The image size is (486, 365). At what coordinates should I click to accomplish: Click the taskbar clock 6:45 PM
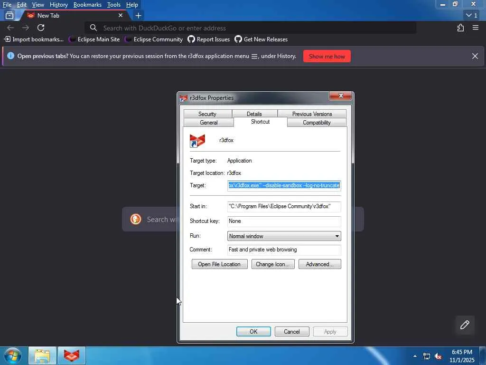click(x=462, y=356)
